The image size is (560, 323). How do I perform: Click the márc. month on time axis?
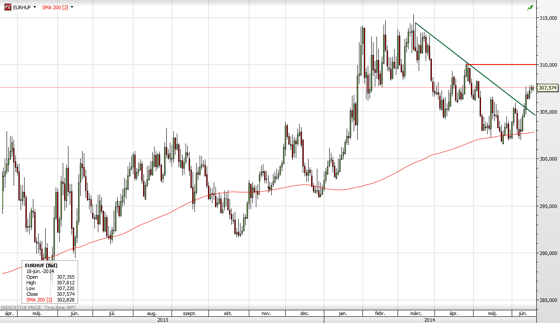click(416, 314)
